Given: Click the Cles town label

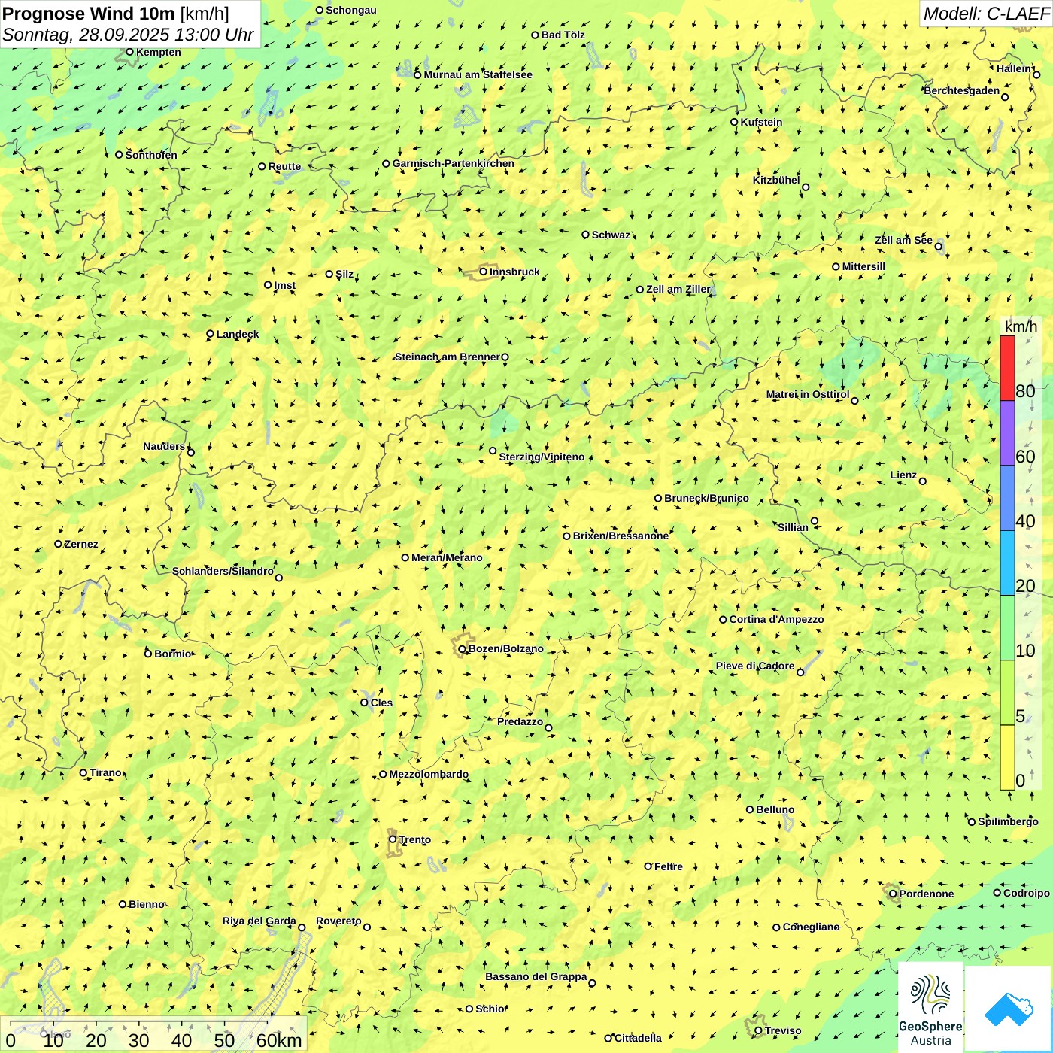Looking at the screenshot, I should [x=381, y=703].
